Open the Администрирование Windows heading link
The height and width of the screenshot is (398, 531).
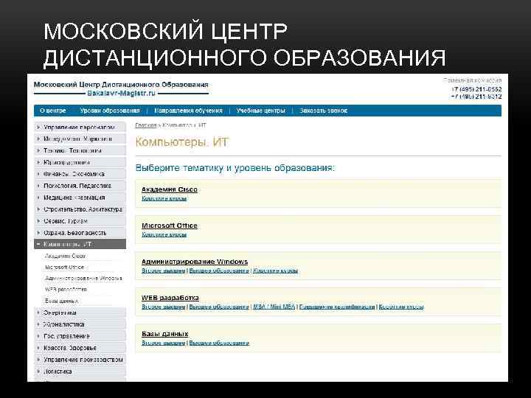tap(195, 262)
